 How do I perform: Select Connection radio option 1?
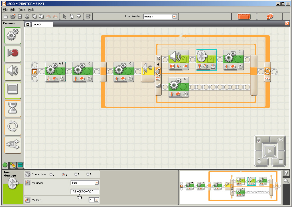coord(63,174)
